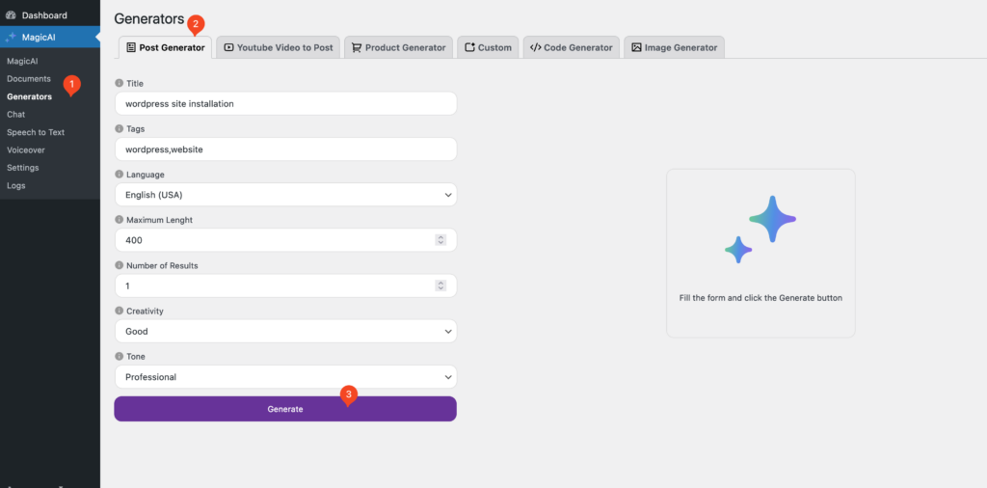This screenshot has height=488, width=987.
Task: Click the info icon next to Creativity
Action: tap(120, 312)
